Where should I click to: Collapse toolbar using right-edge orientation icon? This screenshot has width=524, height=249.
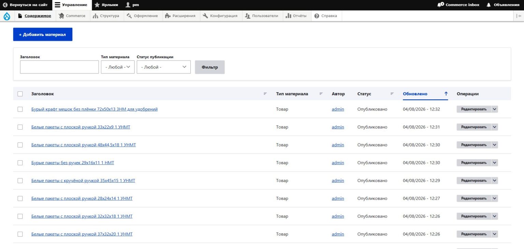[x=519, y=16]
